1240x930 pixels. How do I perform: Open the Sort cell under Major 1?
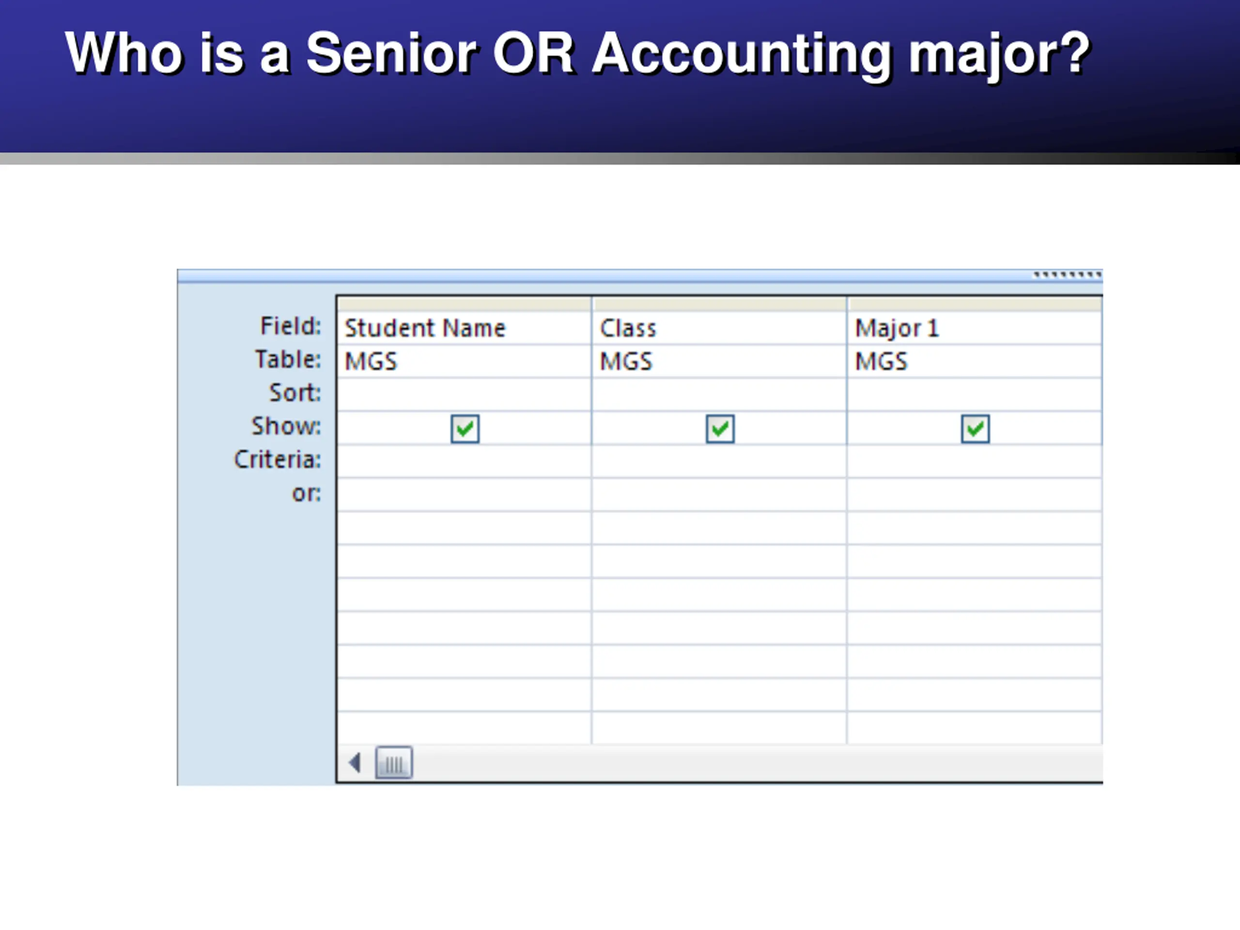tap(974, 395)
